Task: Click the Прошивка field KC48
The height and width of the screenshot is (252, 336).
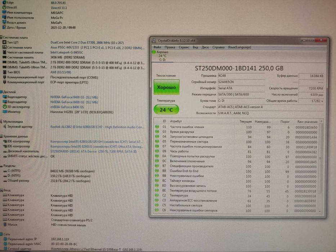Action: (x=241, y=76)
